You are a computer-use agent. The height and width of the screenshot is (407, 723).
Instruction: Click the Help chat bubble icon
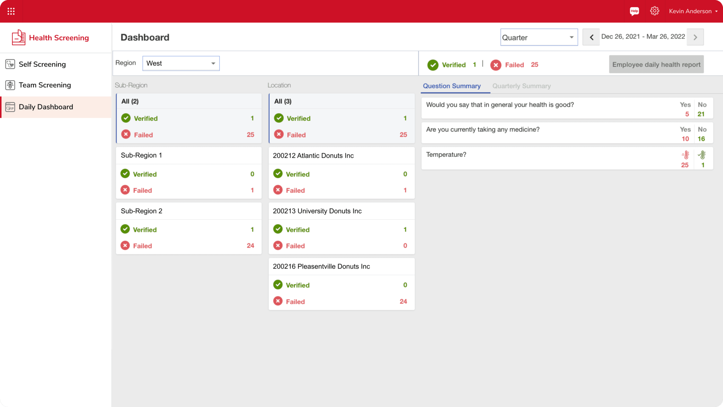click(x=634, y=11)
